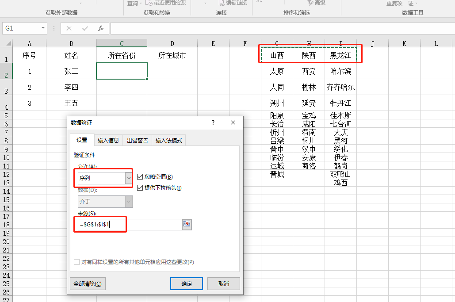Select the cell containing 运城
This screenshot has height=302, width=455.
point(277,166)
